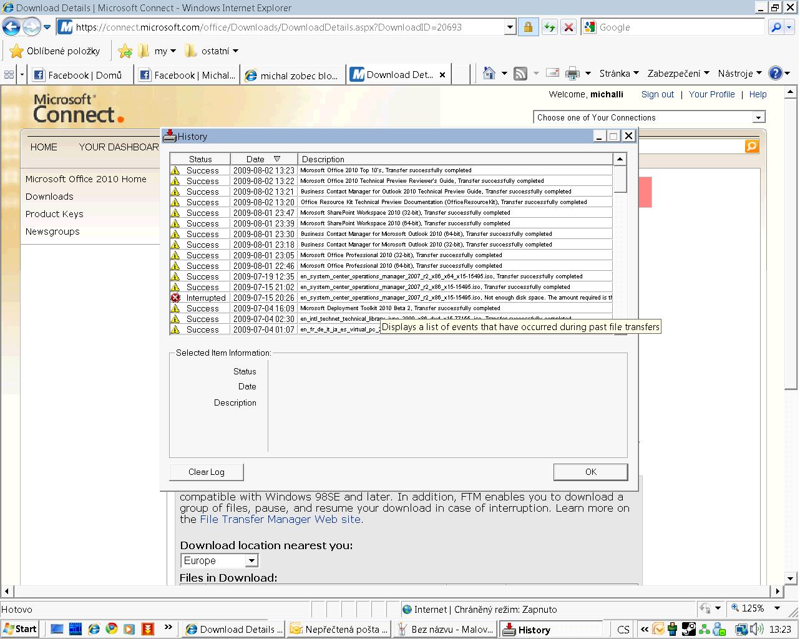Image resolution: width=800 pixels, height=639 pixels.
Task: Switch to 'michal zobec blo...' tab
Action: 293,75
